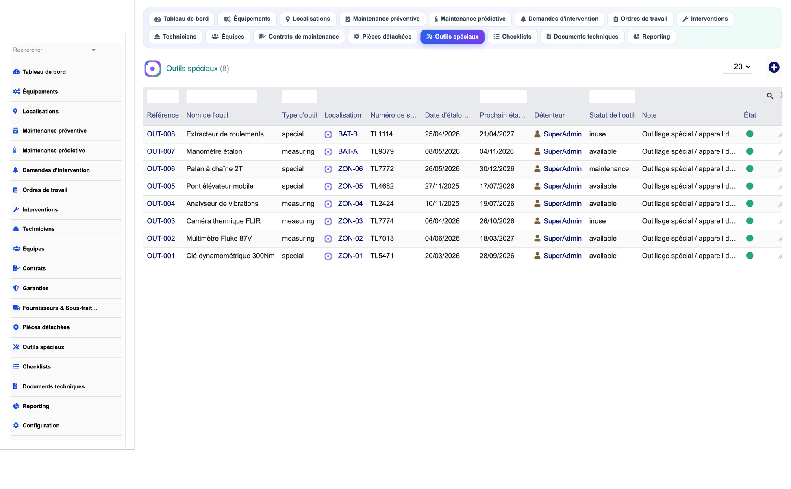Click green state dot in OUT-001 row
Image resolution: width=791 pixels, height=489 pixels.
coord(750,256)
